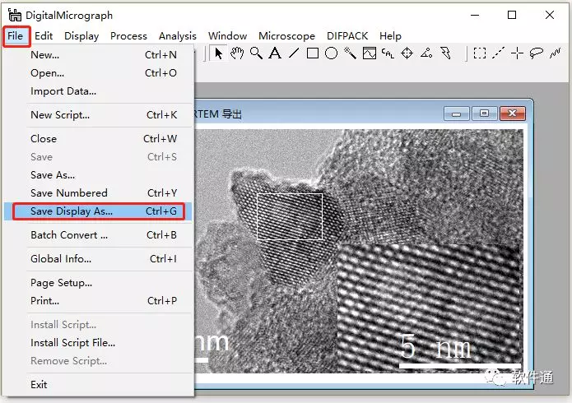This screenshot has width=572, height=403.
Task: Open the DIFPACK menu
Action: 347,35
